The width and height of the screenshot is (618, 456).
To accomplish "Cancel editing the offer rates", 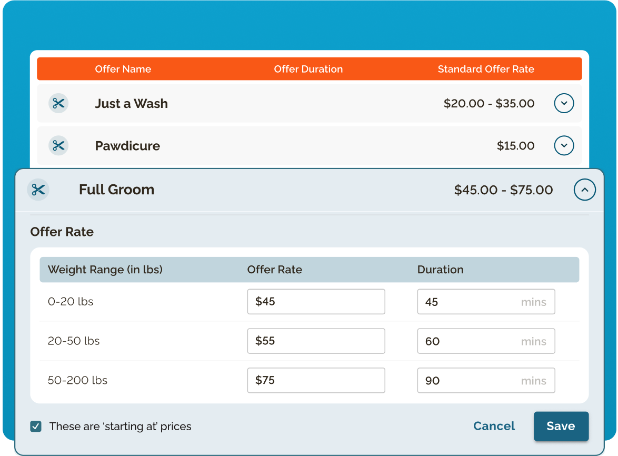I will click(494, 426).
